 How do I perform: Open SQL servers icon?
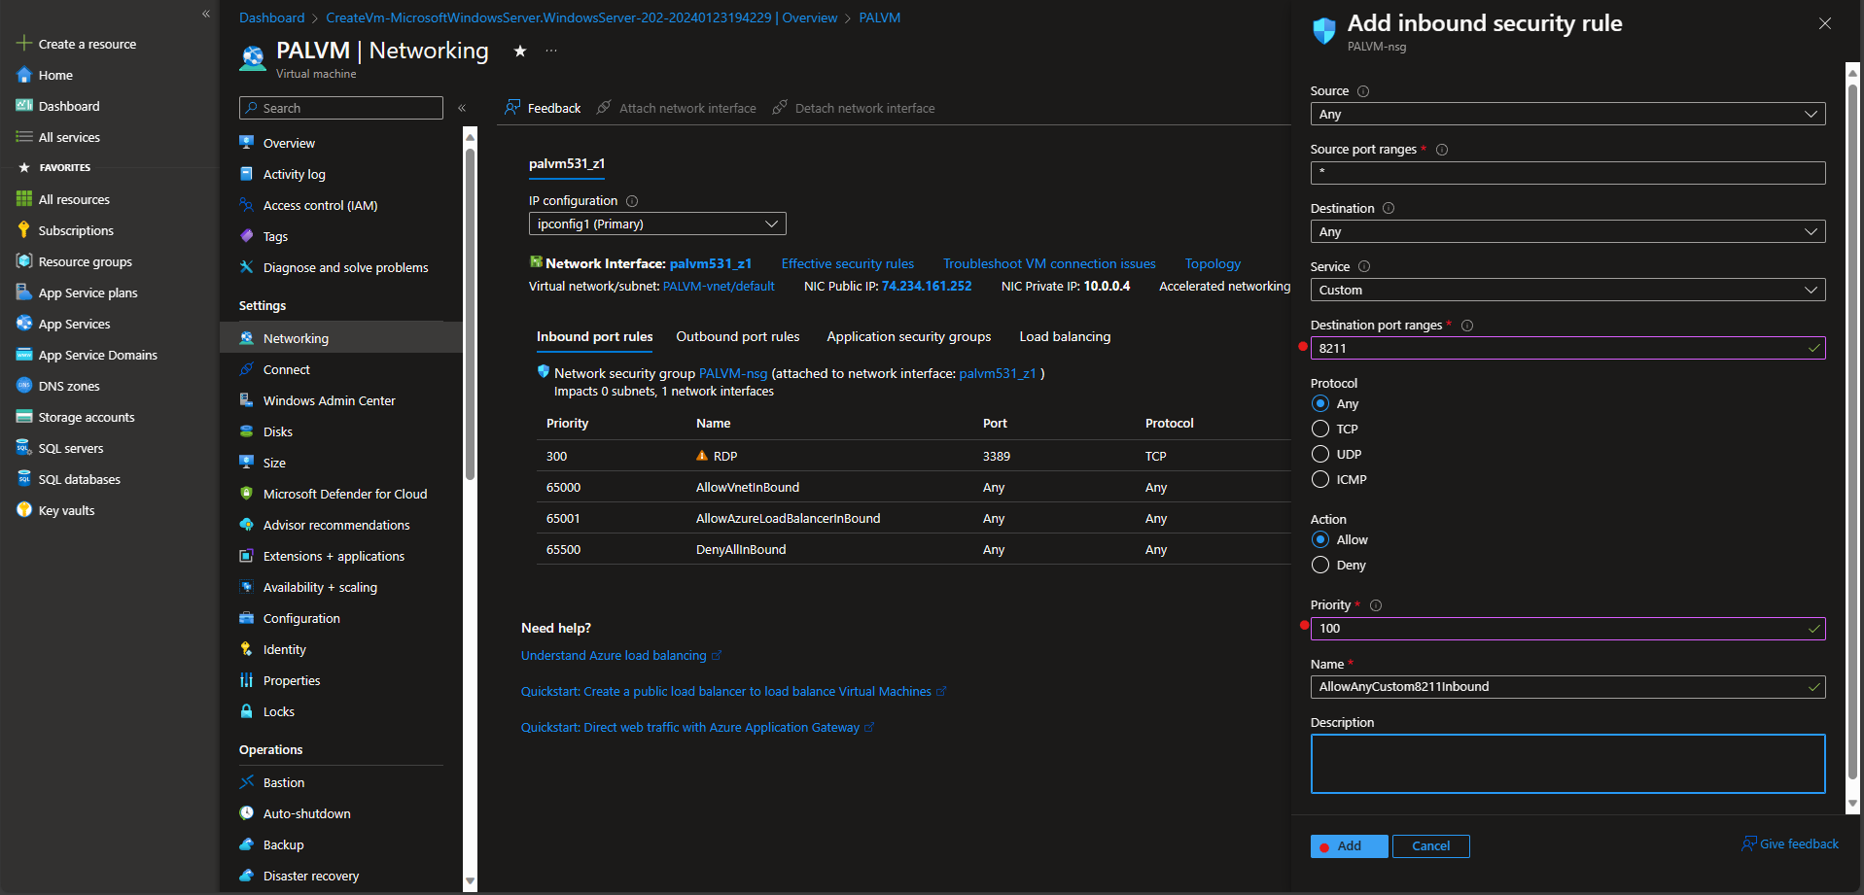tap(24, 448)
